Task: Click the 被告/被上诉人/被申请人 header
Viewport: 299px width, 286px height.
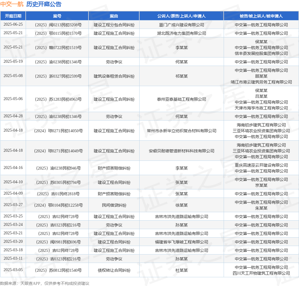Action: pos(261,16)
